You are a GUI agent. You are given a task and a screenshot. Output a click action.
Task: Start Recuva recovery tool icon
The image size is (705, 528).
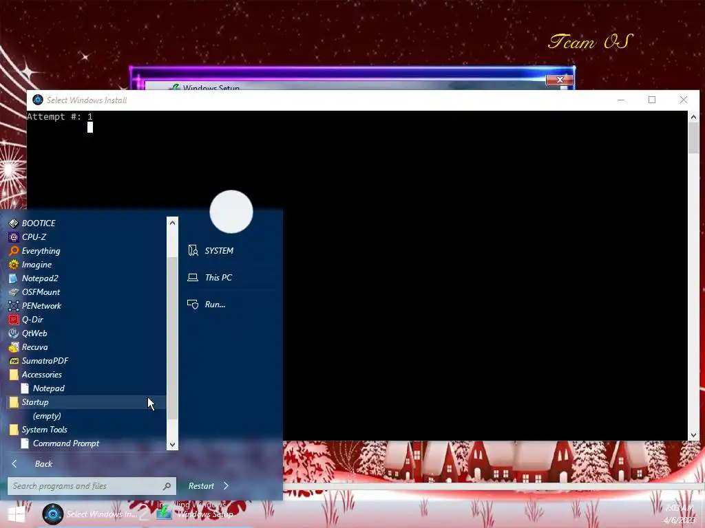point(14,347)
